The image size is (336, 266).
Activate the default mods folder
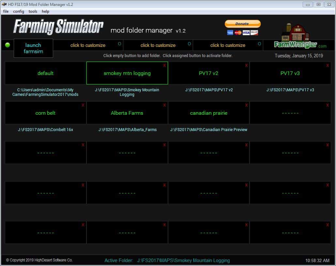click(x=45, y=73)
